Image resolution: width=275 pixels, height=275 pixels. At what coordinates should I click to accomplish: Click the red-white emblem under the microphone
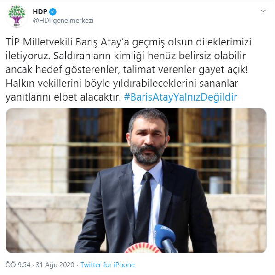point(143,248)
